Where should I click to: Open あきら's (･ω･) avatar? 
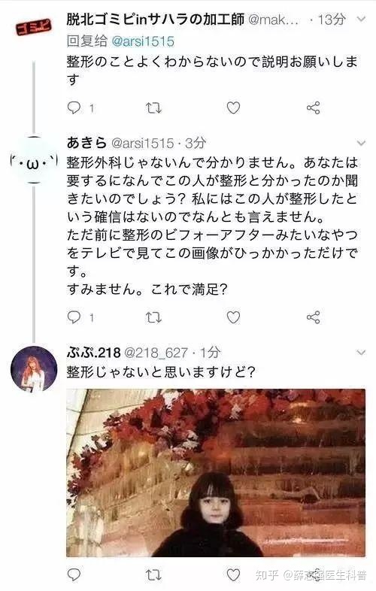34,160
